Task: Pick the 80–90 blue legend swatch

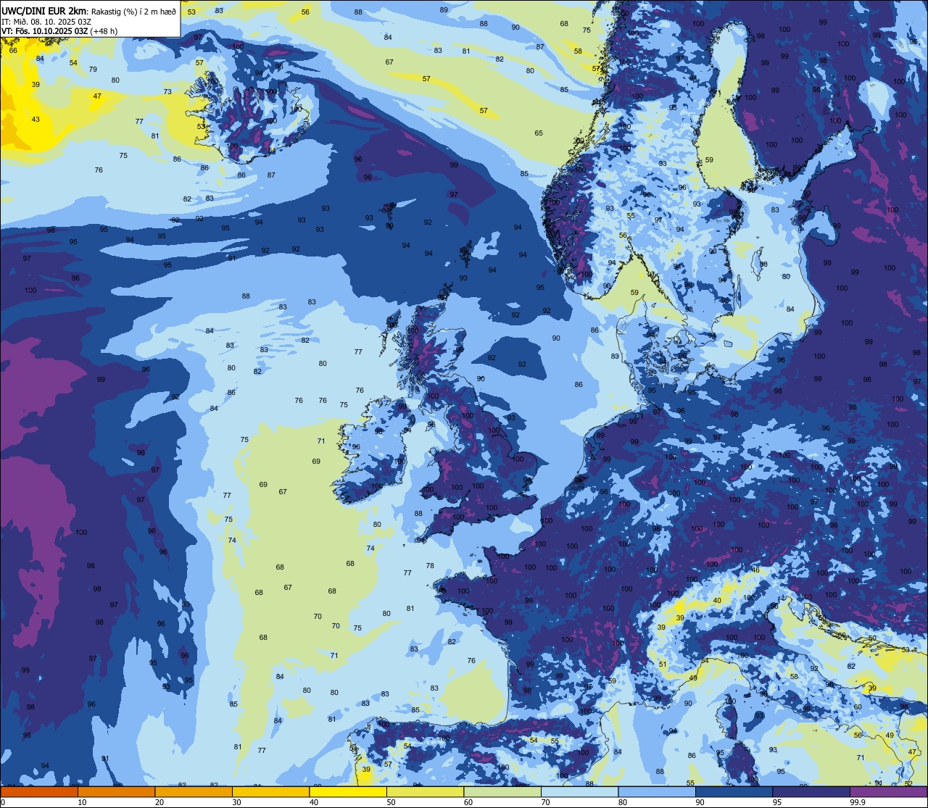Action: point(657,791)
